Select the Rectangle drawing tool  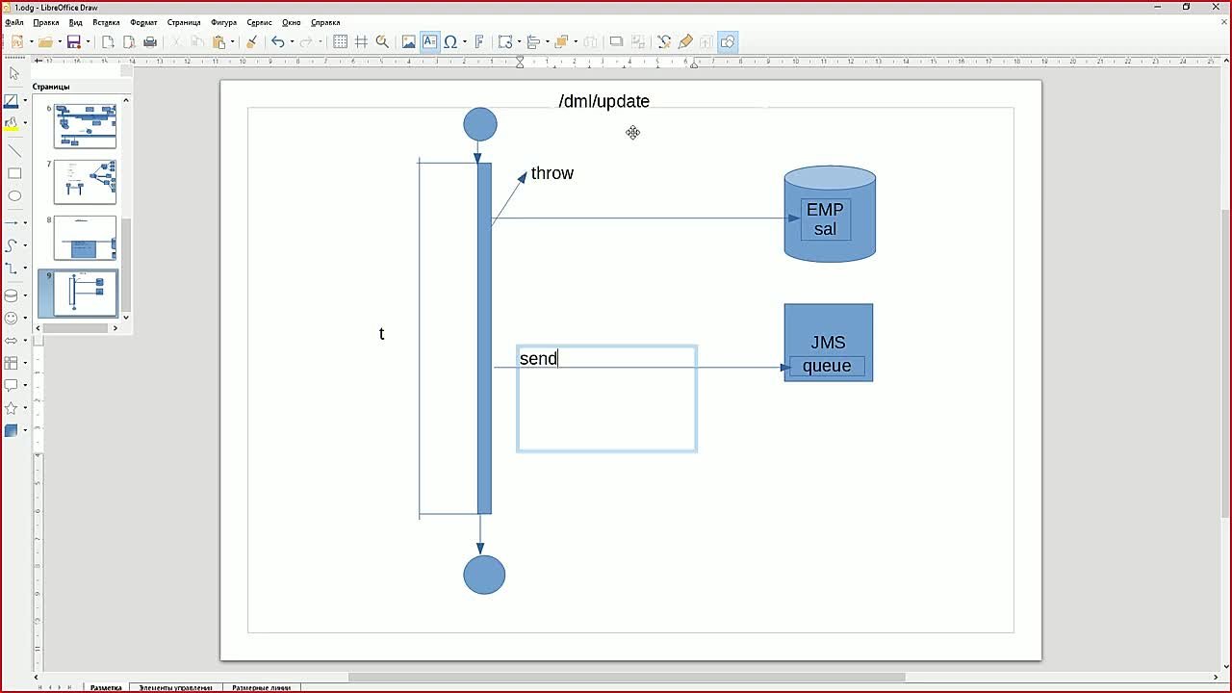pyautogui.click(x=14, y=173)
